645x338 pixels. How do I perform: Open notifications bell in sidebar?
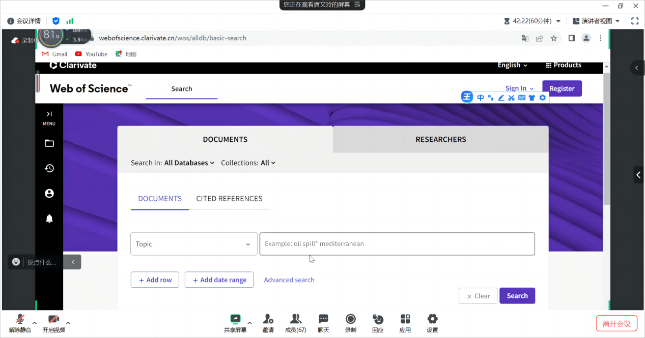[49, 219]
